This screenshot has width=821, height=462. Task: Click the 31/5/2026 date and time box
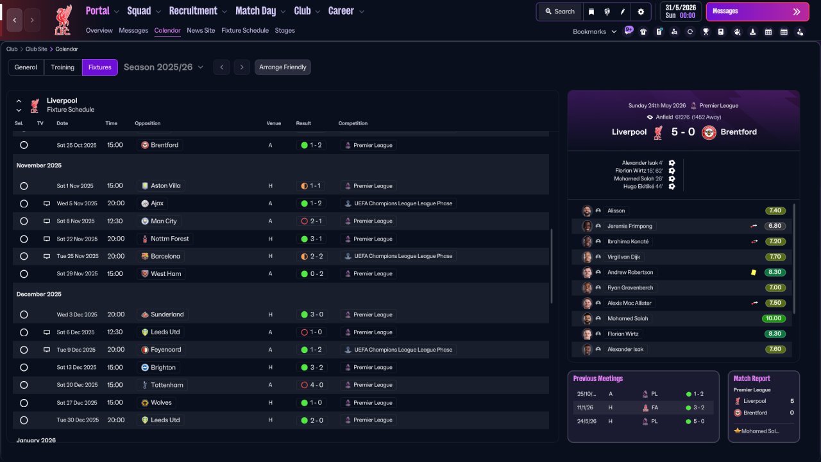[x=681, y=12]
